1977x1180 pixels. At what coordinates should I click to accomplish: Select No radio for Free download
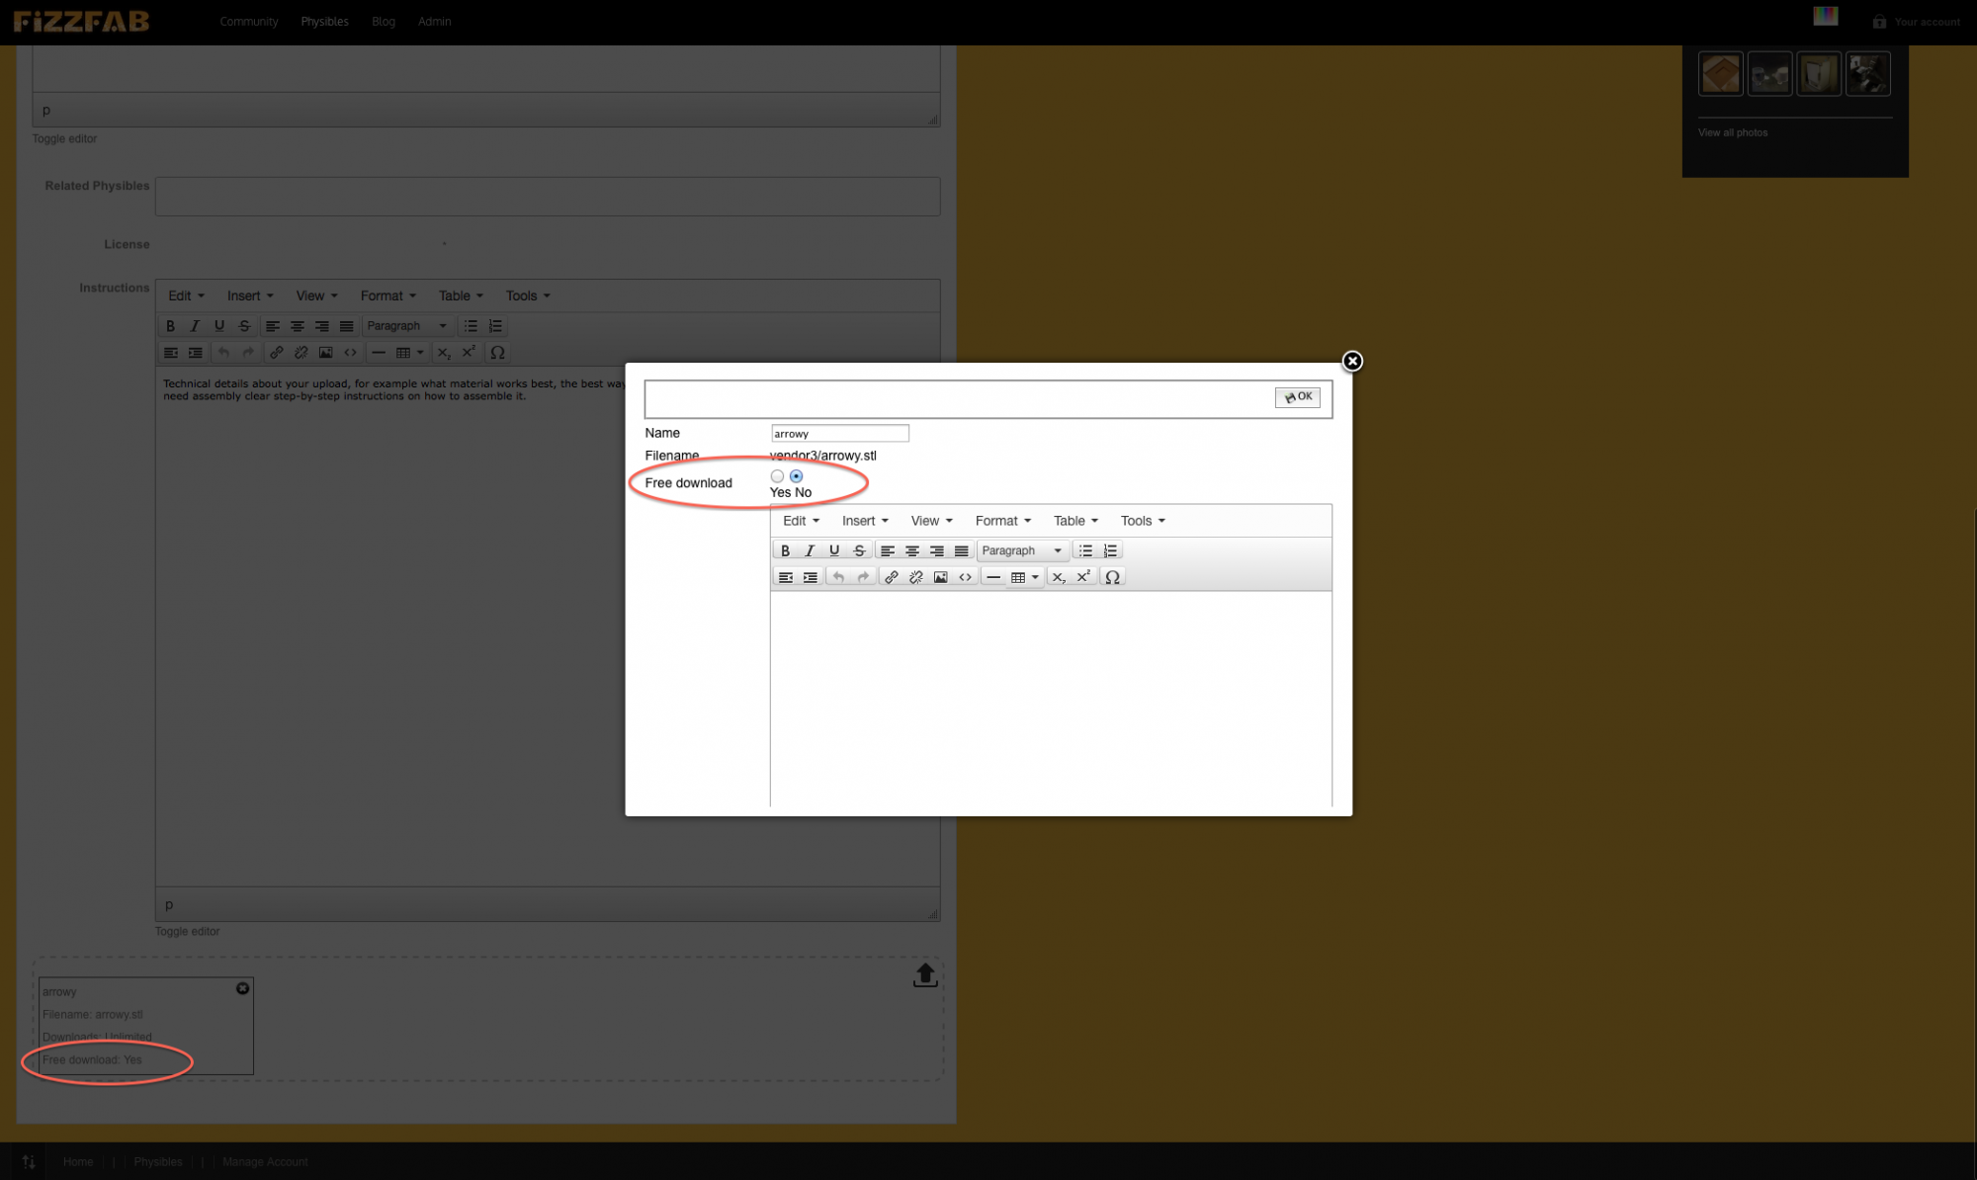pyautogui.click(x=796, y=476)
